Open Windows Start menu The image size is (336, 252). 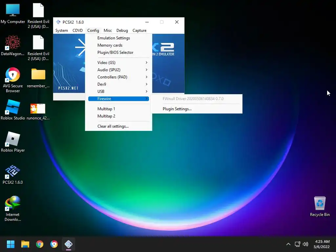point(10,244)
